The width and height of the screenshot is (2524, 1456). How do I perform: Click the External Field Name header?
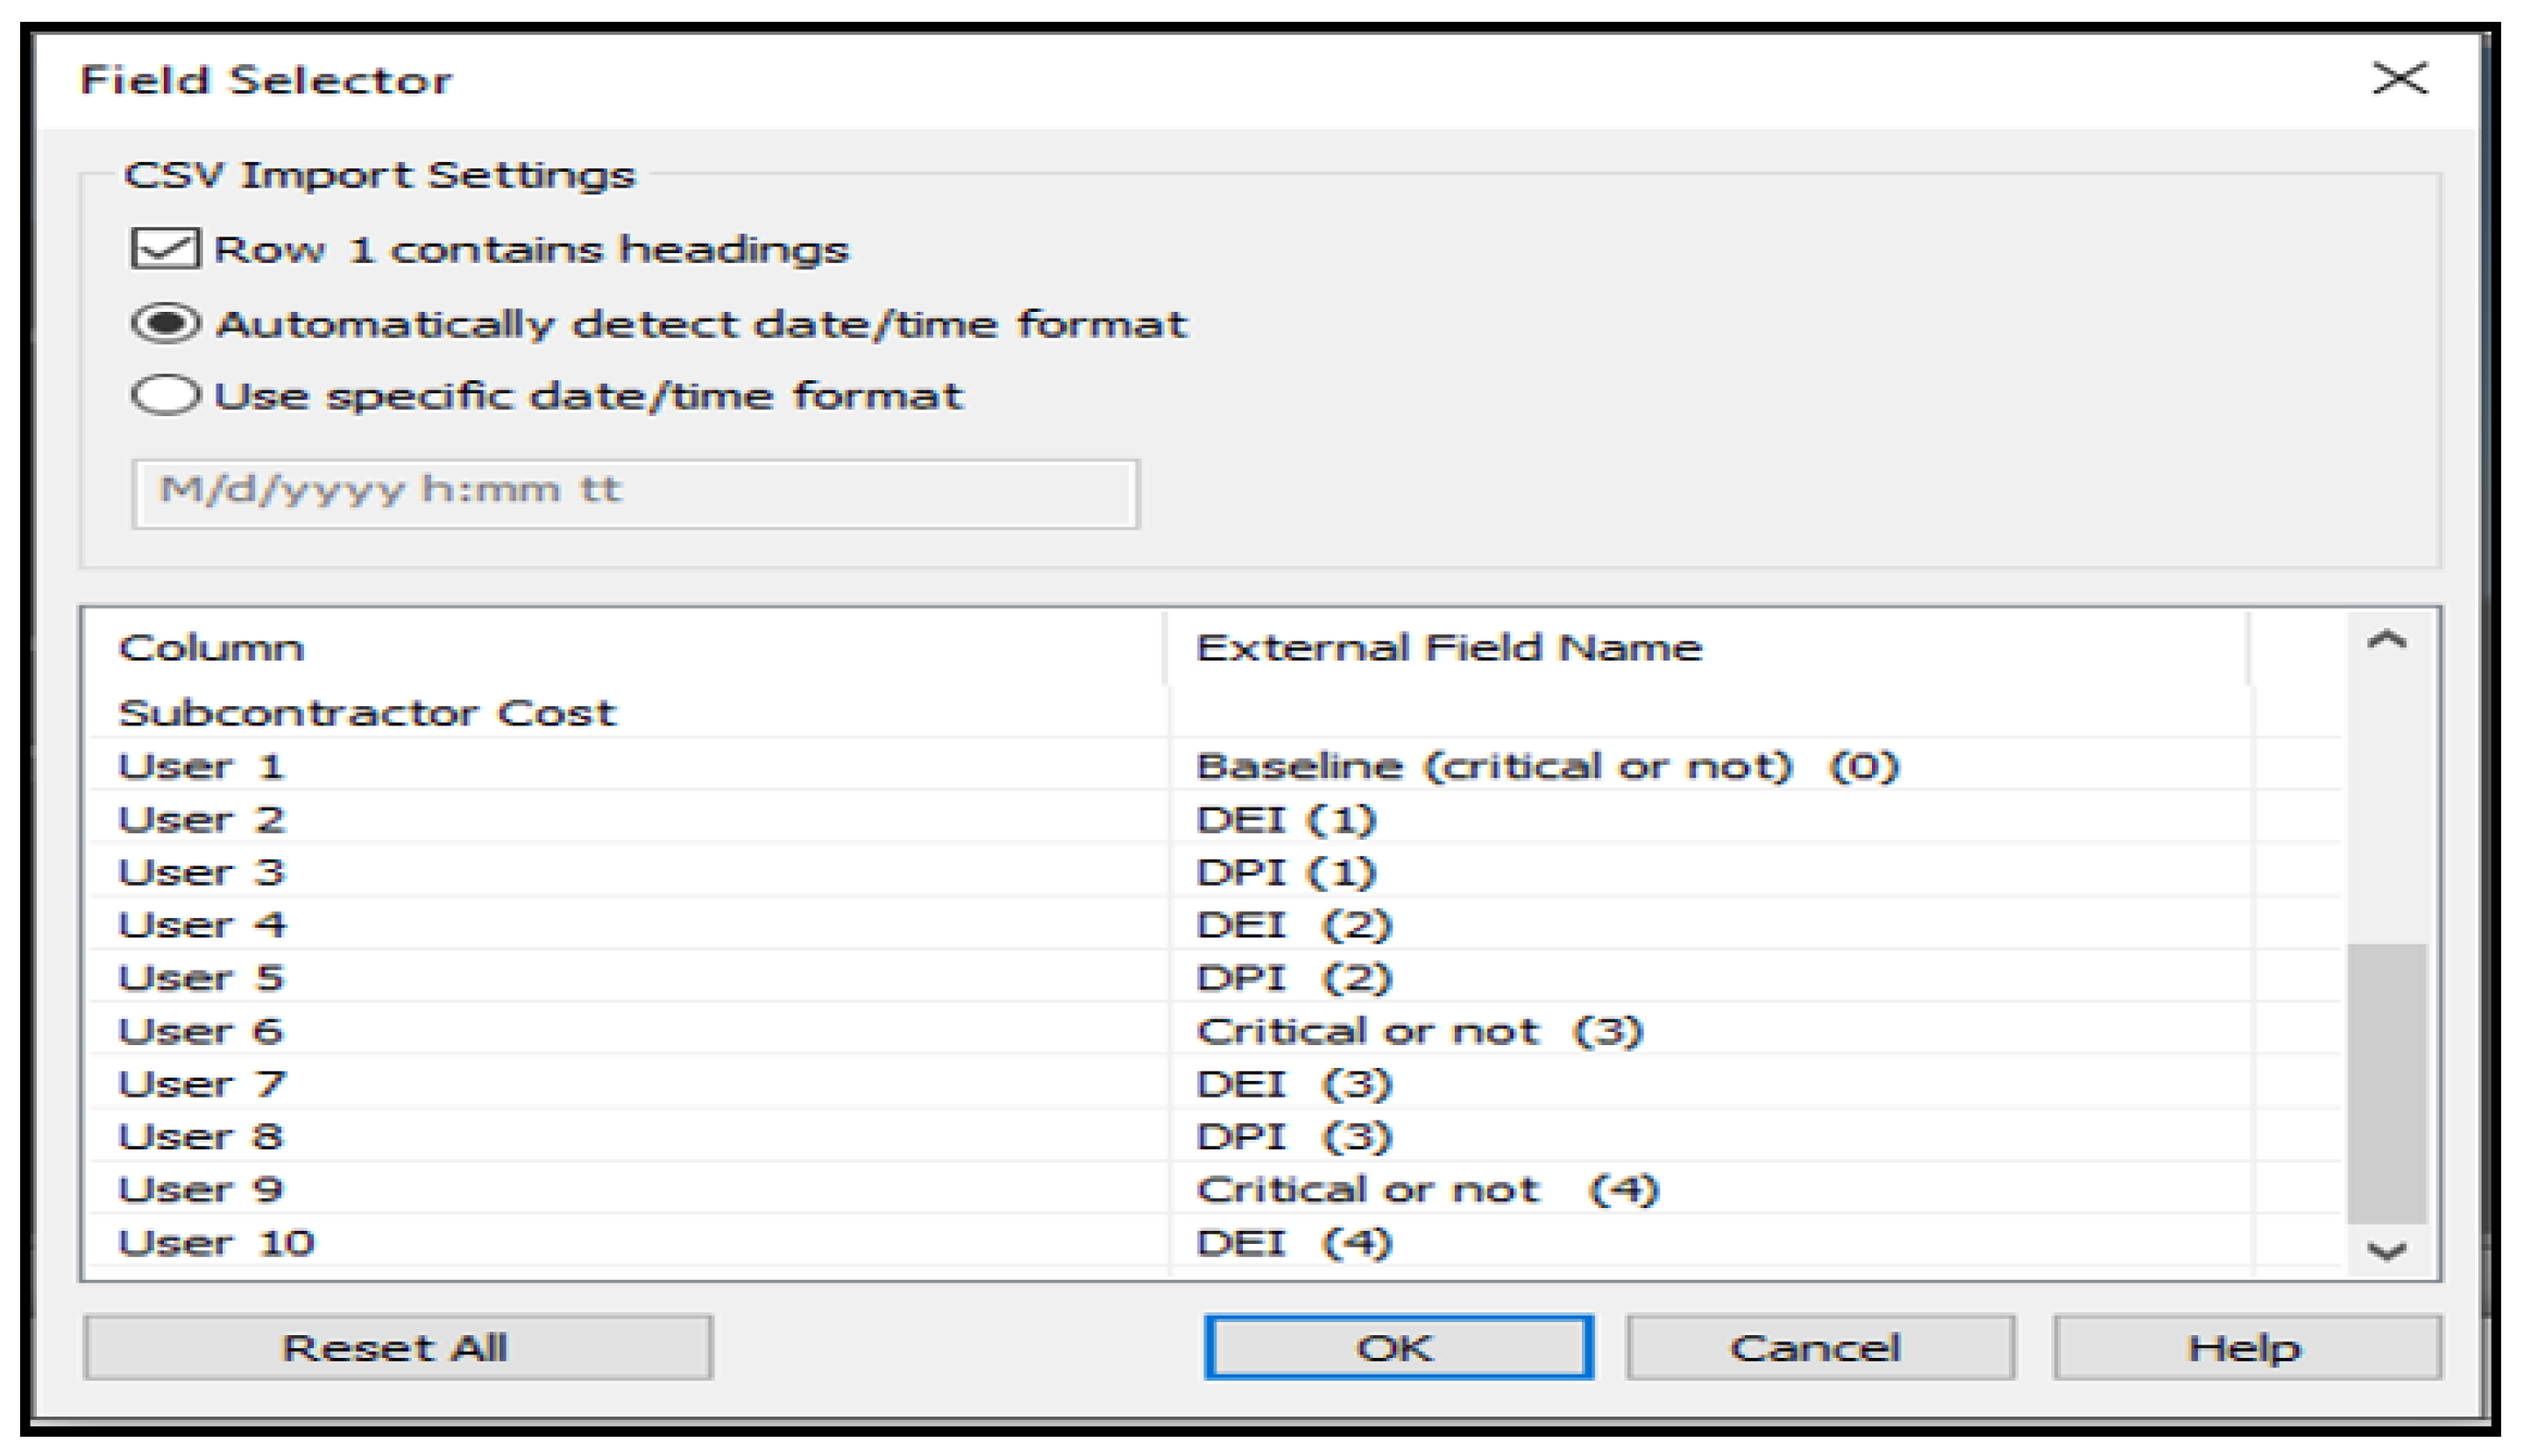pos(1448,648)
